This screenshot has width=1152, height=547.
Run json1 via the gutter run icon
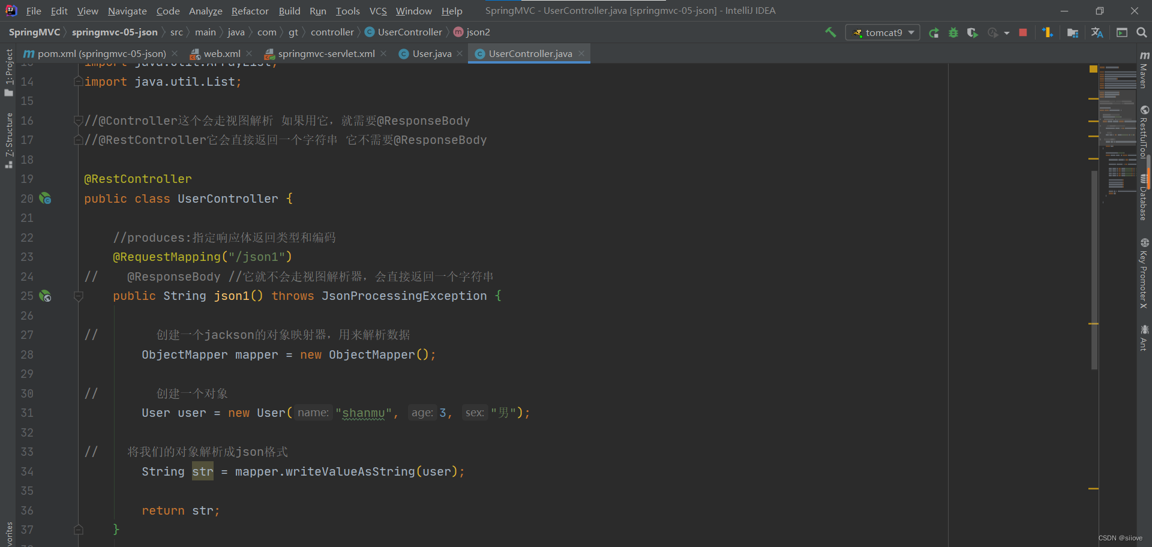point(45,296)
